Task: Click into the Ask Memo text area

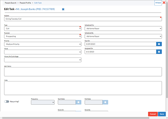Action: point(83,72)
